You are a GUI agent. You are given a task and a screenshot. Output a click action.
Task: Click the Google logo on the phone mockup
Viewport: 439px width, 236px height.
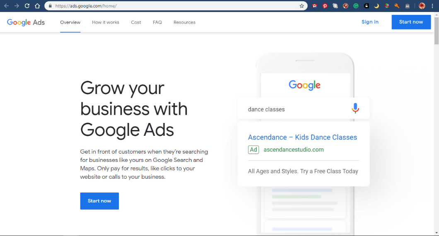click(x=305, y=85)
